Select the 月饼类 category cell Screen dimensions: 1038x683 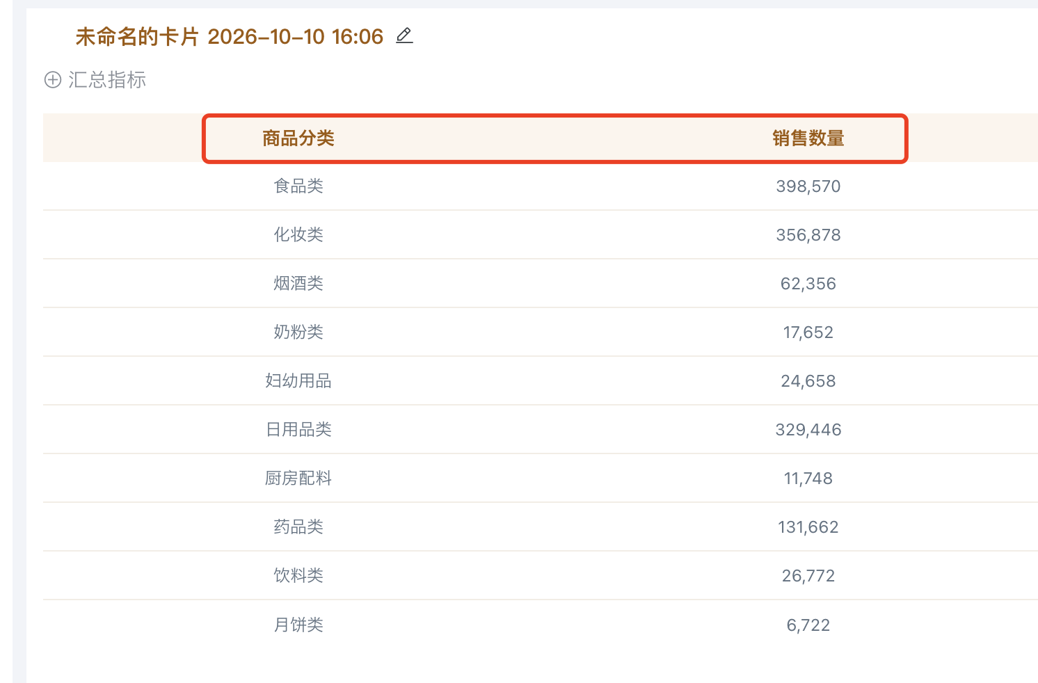click(298, 625)
